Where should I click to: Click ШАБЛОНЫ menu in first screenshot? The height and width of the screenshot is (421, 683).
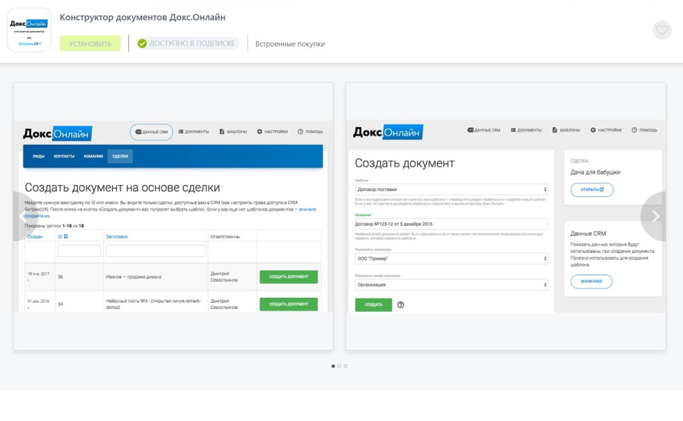pyautogui.click(x=233, y=131)
